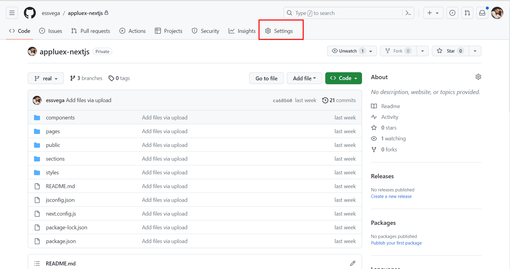
Task: Open the public folder
Action: tap(53, 145)
